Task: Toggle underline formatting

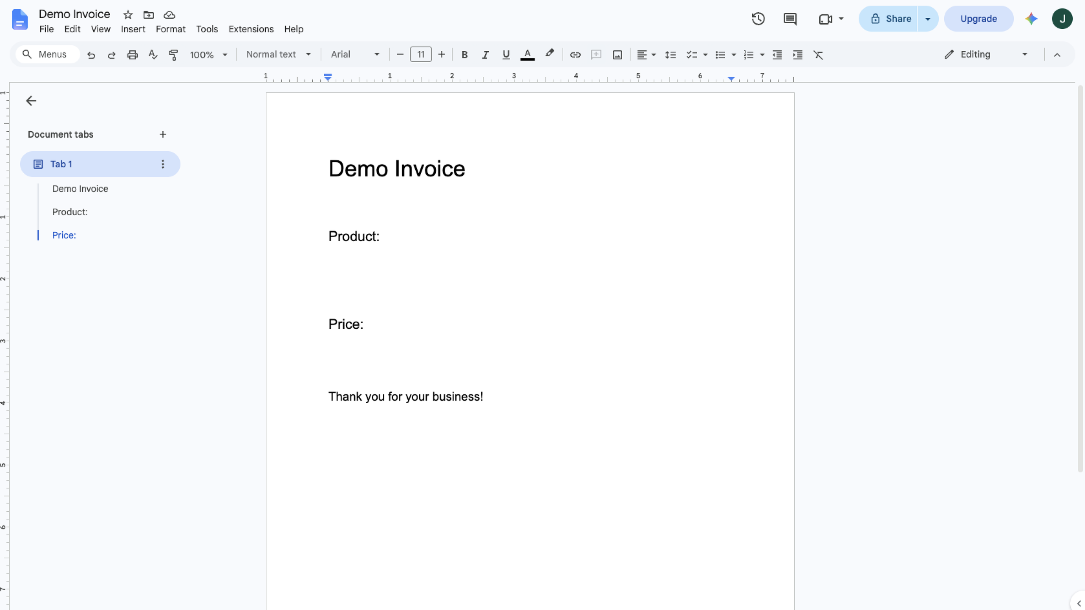Action: (x=506, y=55)
